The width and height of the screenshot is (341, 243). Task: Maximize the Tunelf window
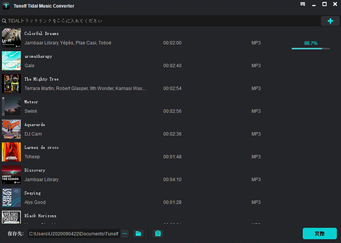point(324,4)
